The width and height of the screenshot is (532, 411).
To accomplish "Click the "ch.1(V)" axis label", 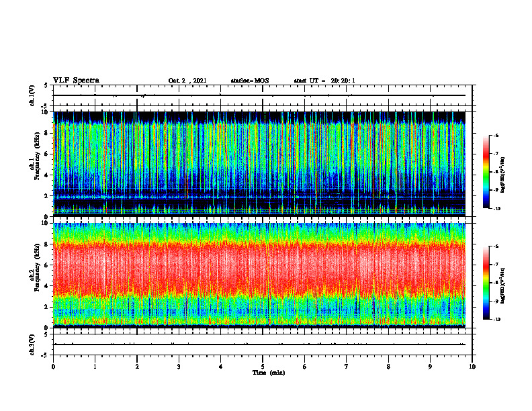I will point(32,95).
